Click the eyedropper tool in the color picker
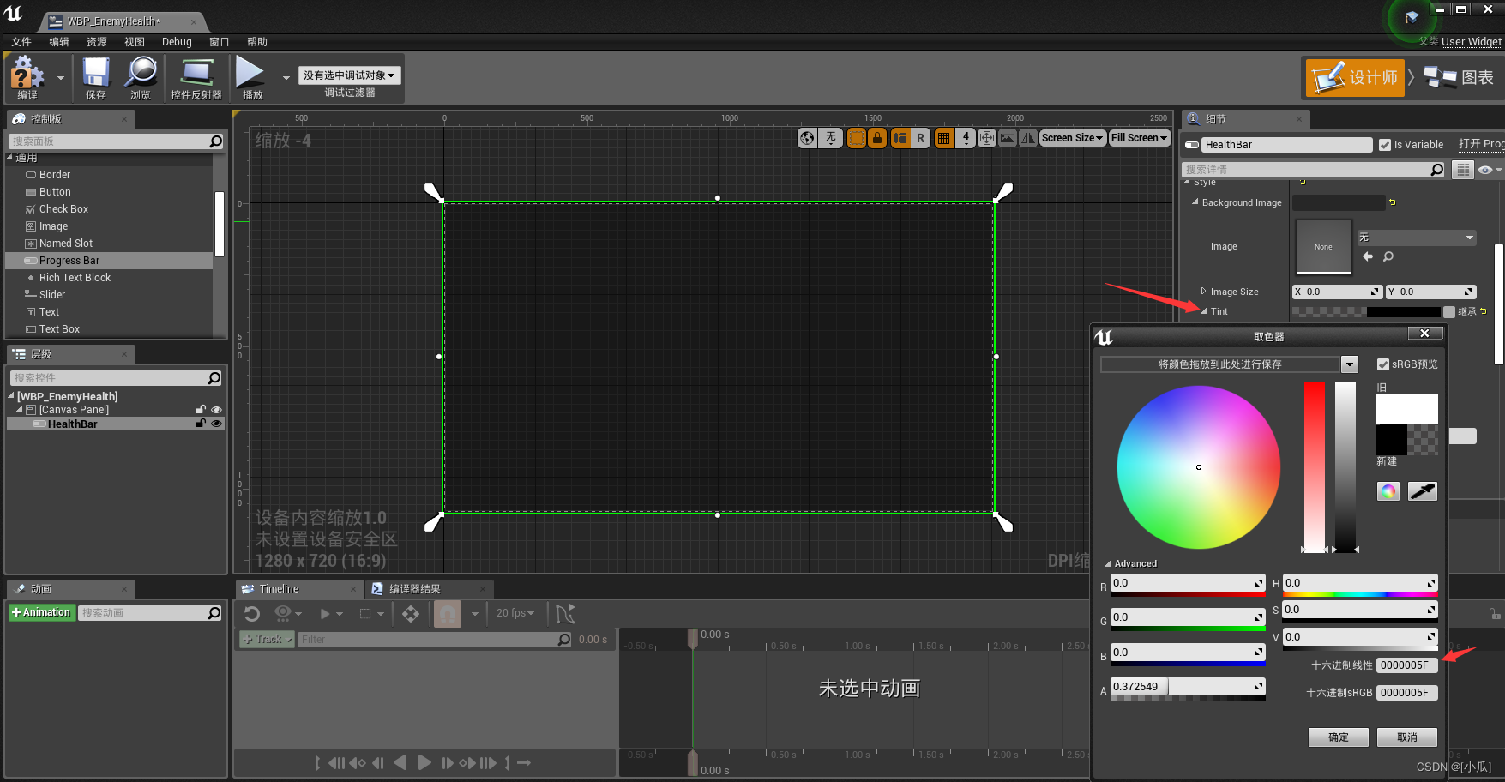 pyautogui.click(x=1423, y=491)
